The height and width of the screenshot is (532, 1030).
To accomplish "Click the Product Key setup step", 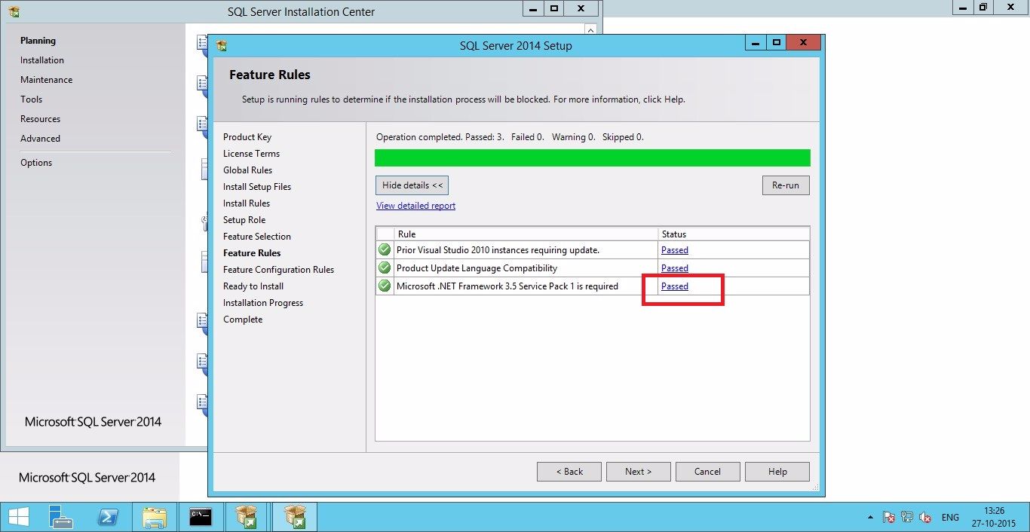I will click(x=247, y=137).
